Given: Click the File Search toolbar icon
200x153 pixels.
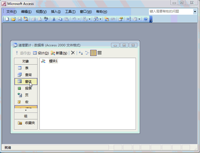Looking at the screenshot, I should tap(26, 19).
